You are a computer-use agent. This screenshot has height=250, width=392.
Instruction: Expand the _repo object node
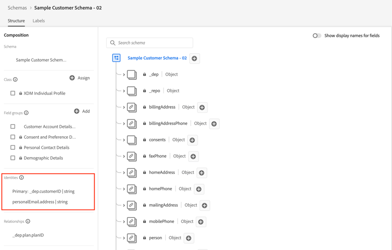(124, 91)
